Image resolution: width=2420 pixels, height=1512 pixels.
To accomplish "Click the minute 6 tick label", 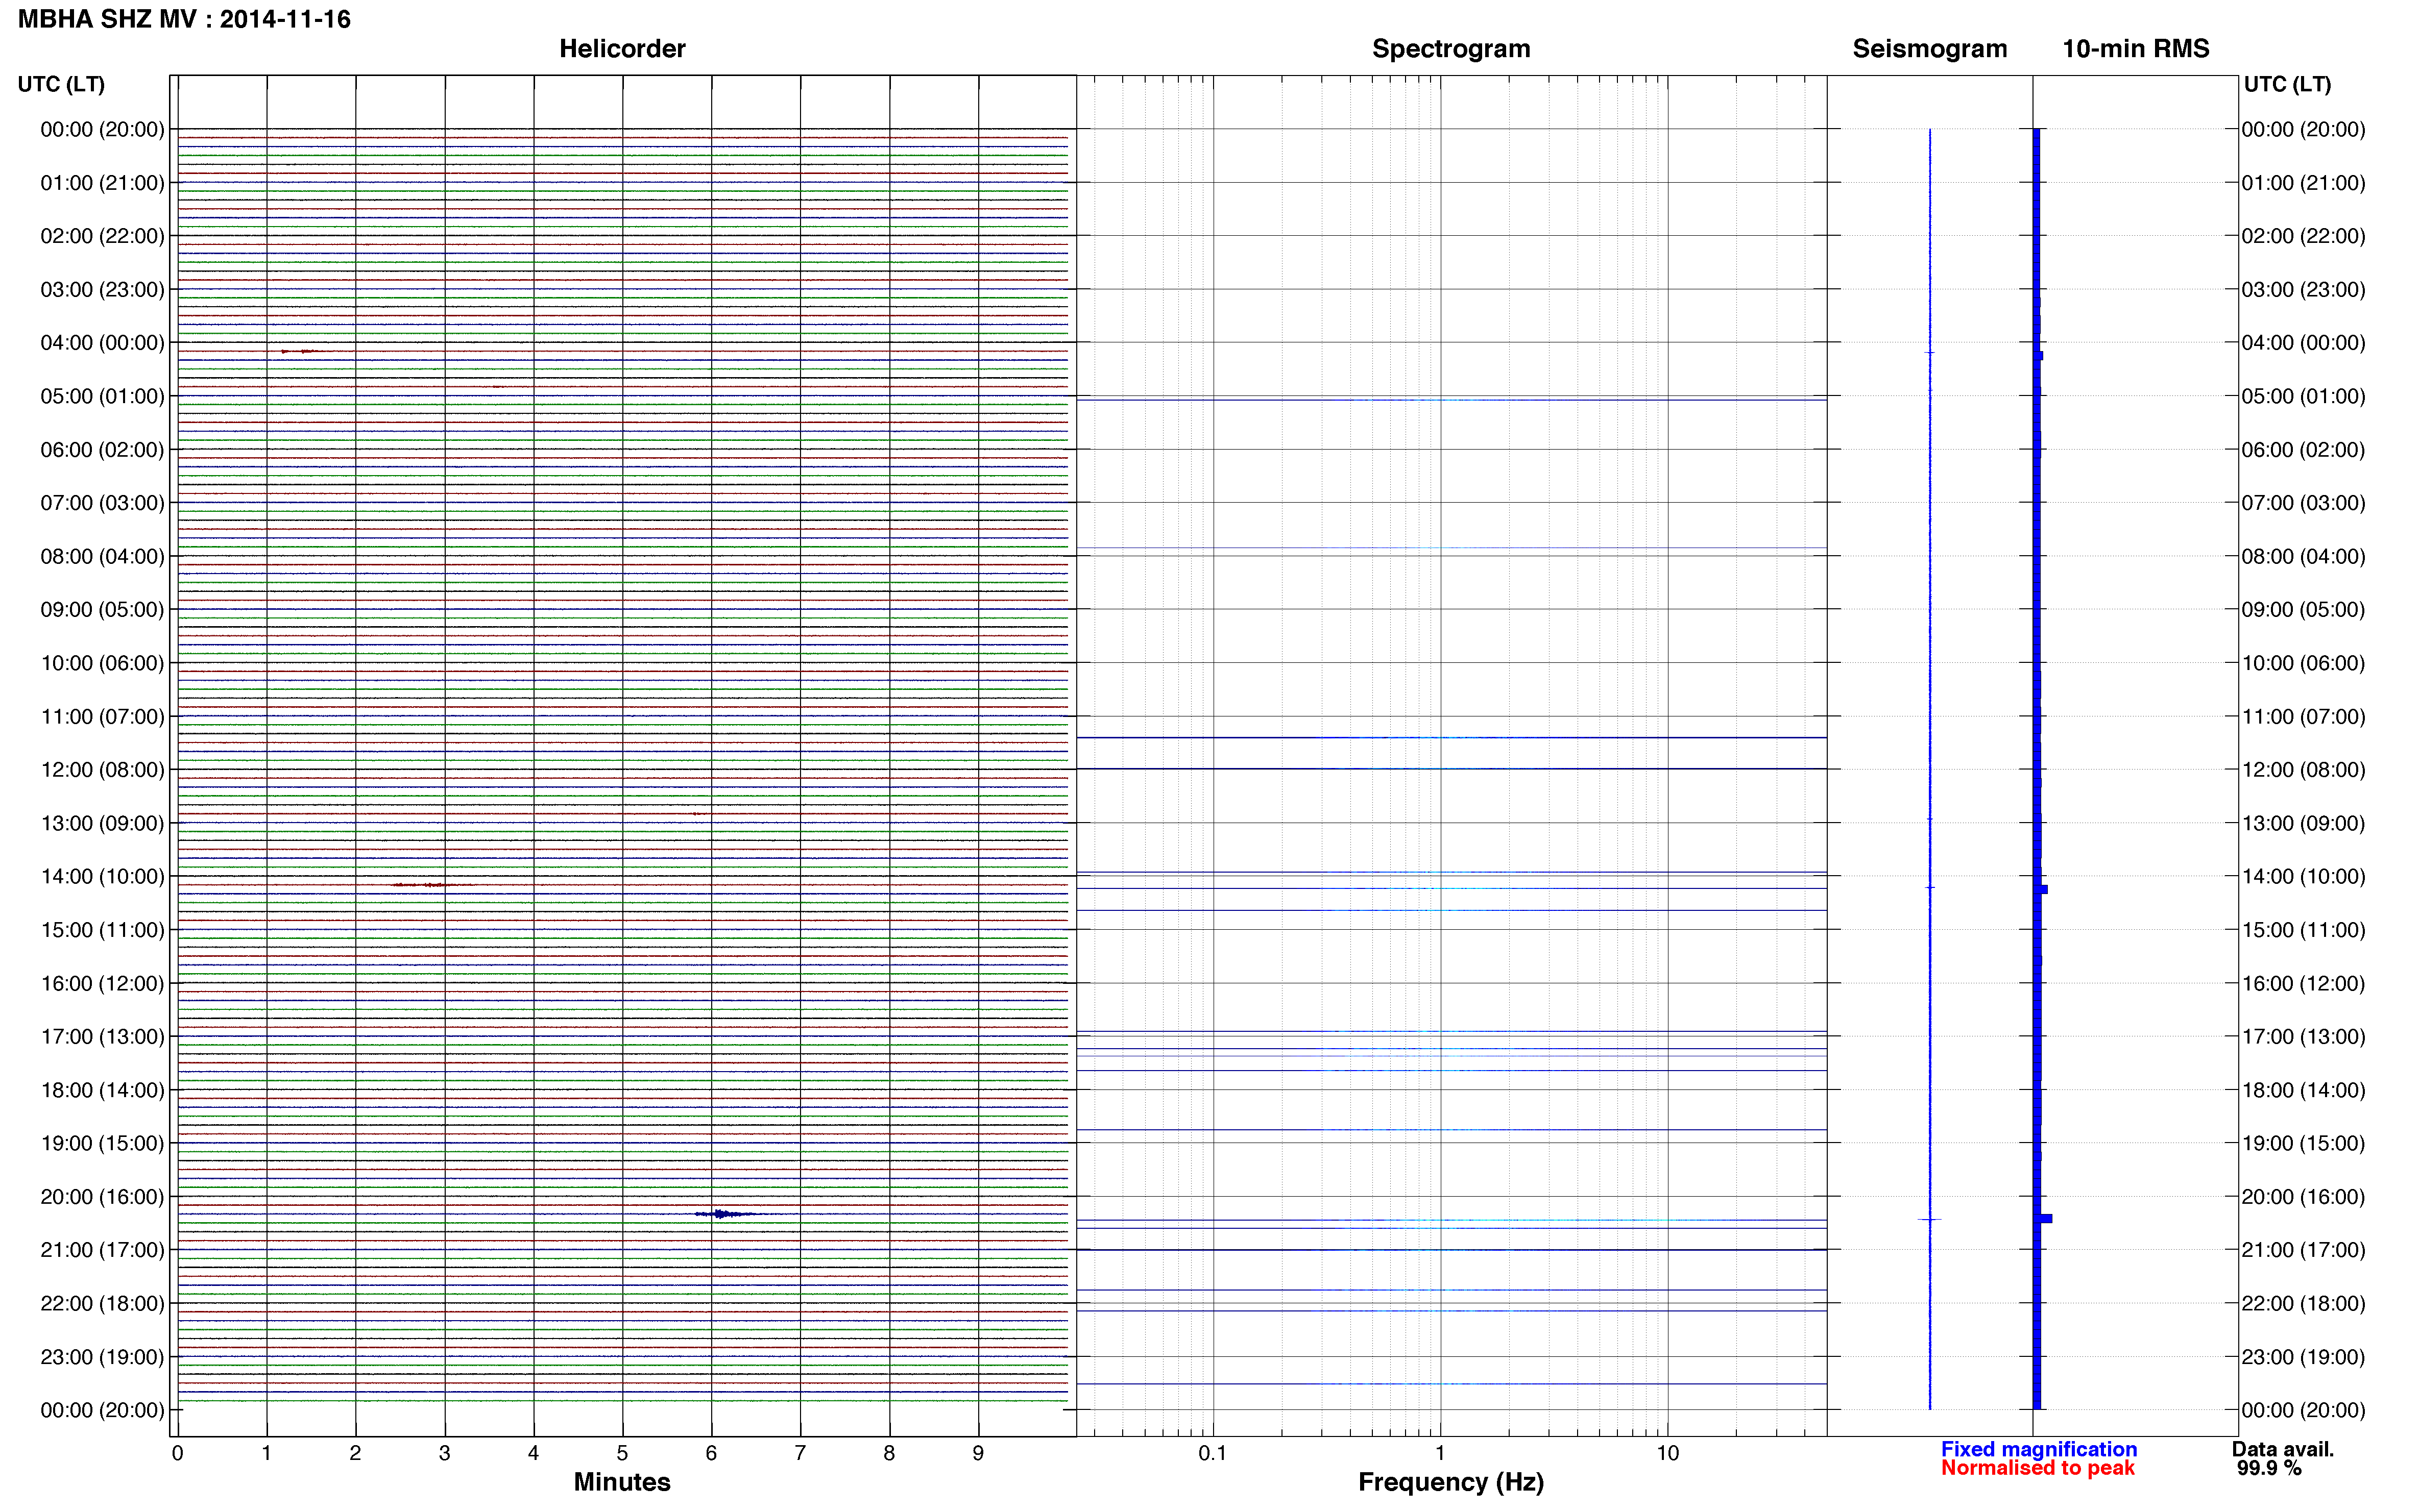I will (x=711, y=1453).
